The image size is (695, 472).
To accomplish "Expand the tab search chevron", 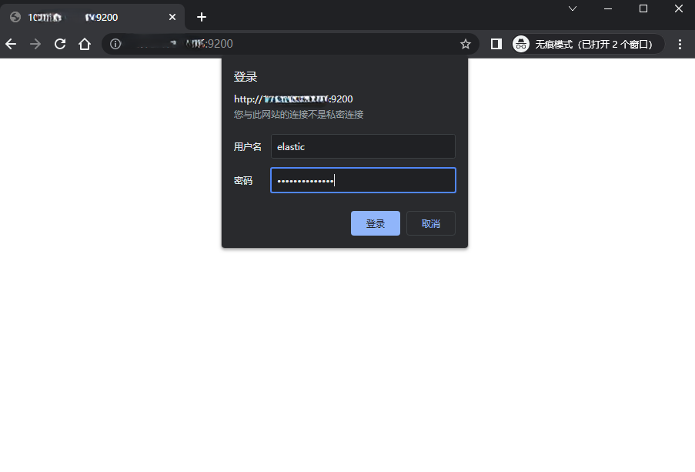I will tap(573, 8).
